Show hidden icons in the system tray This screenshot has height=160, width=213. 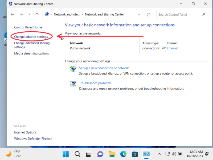[159, 154]
